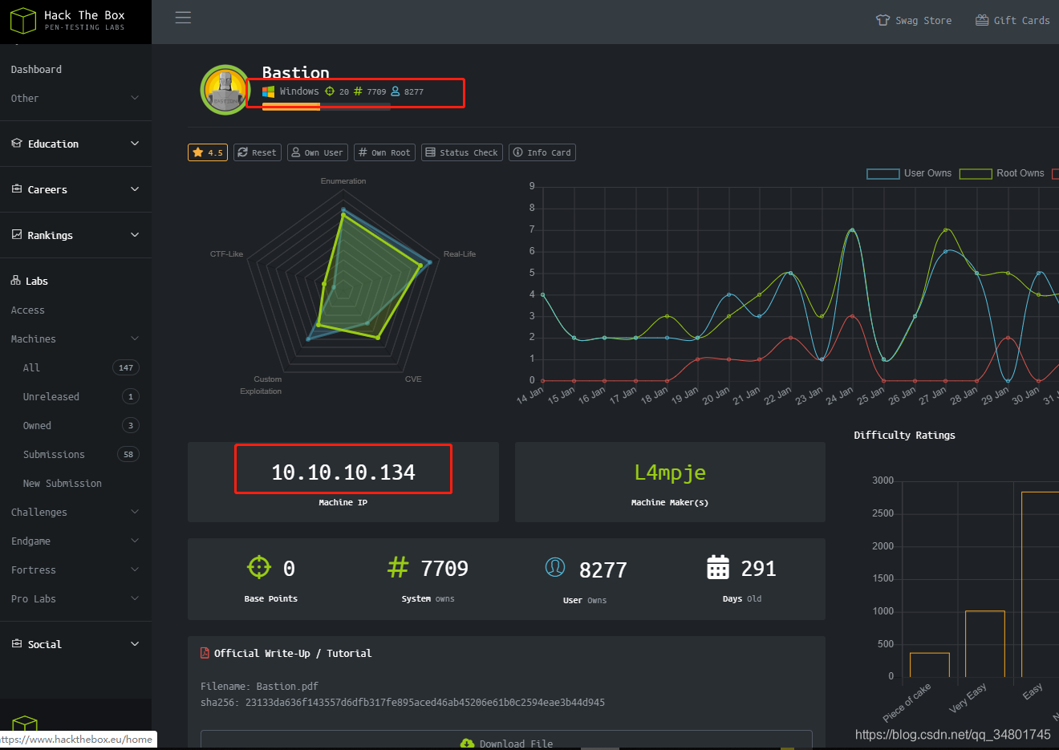Click the machine maker L4mpje link
The height and width of the screenshot is (750, 1059).
pyautogui.click(x=670, y=472)
